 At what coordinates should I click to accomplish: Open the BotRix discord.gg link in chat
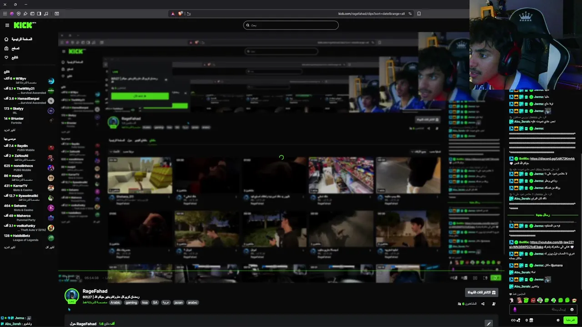tap(552, 159)
